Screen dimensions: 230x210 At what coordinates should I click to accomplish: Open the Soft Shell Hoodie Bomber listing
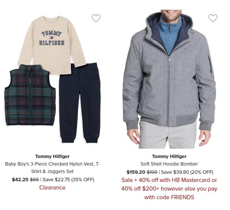(x=169, y=164)
